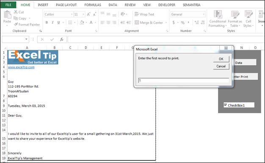Click the first record text field
Screen dimensions: 265x163
click(184, 80)
